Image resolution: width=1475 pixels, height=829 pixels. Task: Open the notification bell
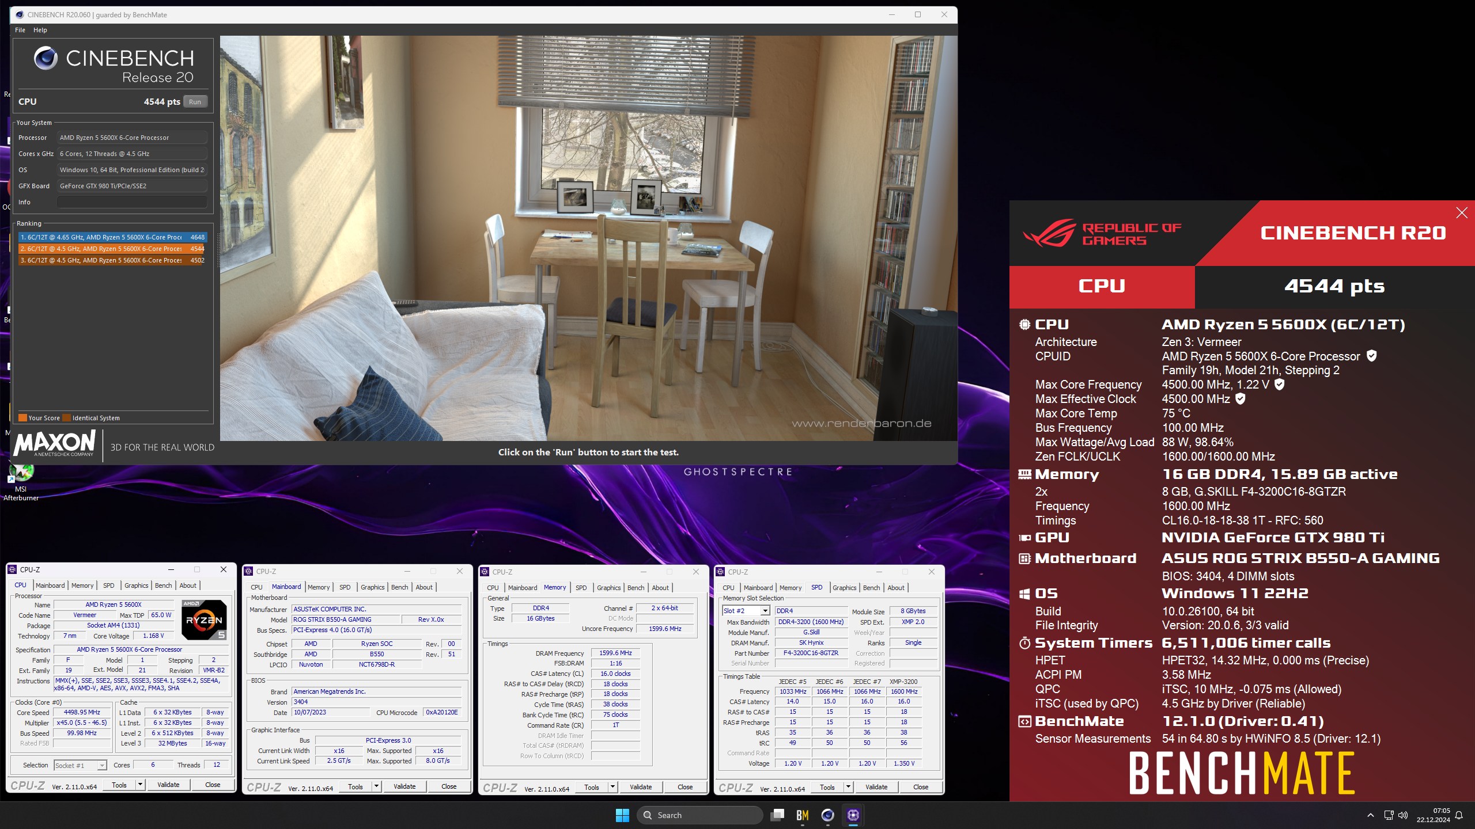coord(1459,815)
